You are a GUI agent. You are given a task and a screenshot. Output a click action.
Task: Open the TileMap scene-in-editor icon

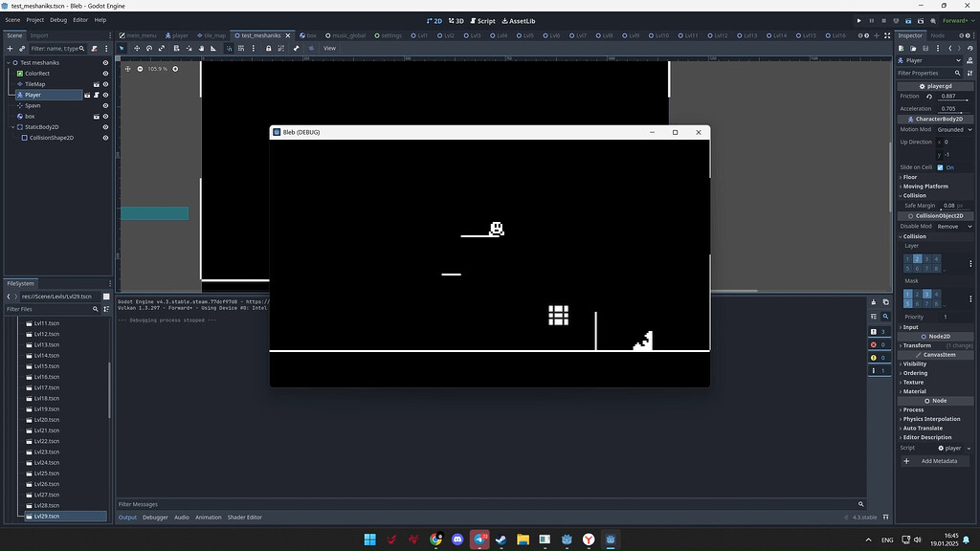pyautogui.click(x=97, y=84)
